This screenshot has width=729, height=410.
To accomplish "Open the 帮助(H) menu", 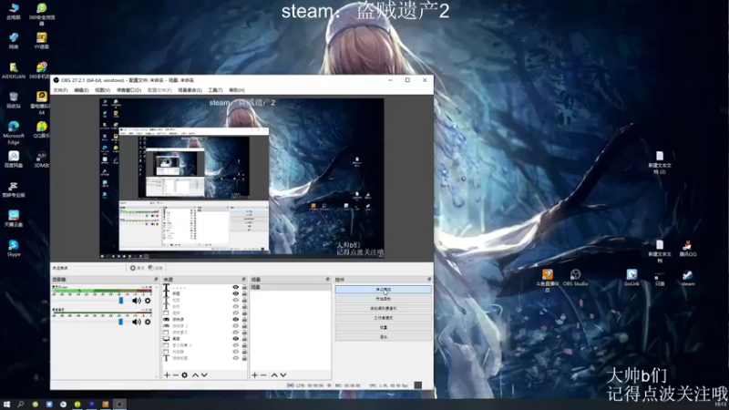I will [x=237, y=90].
